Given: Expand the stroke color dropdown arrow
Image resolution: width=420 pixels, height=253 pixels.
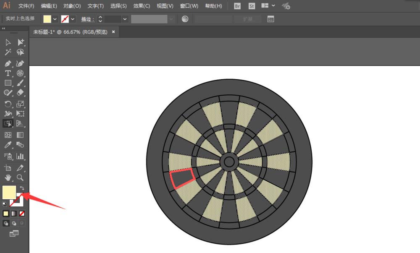Looking at the screenshot, I should point(73,19).
